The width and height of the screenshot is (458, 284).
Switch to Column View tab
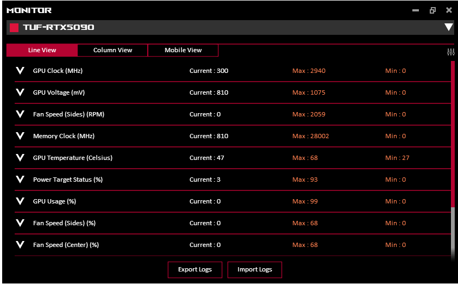click(x=113, y=50)
